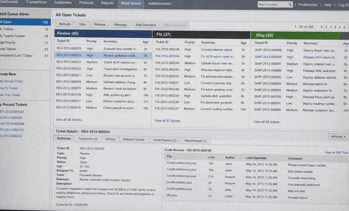Focus the Search tickets field
The width and height of the screenshot is (349, 211).
273,4
